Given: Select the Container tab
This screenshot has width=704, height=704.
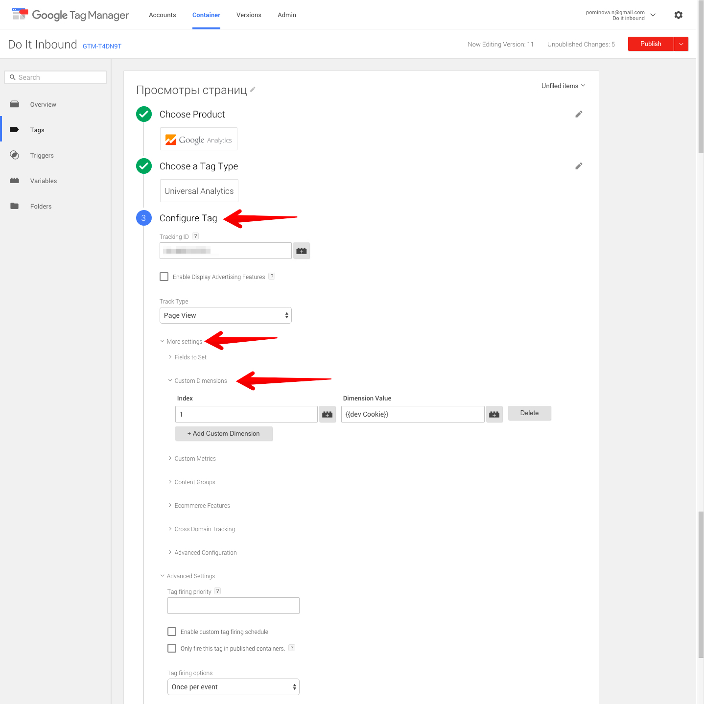Looking at the screenshot, I should (206, 15).
